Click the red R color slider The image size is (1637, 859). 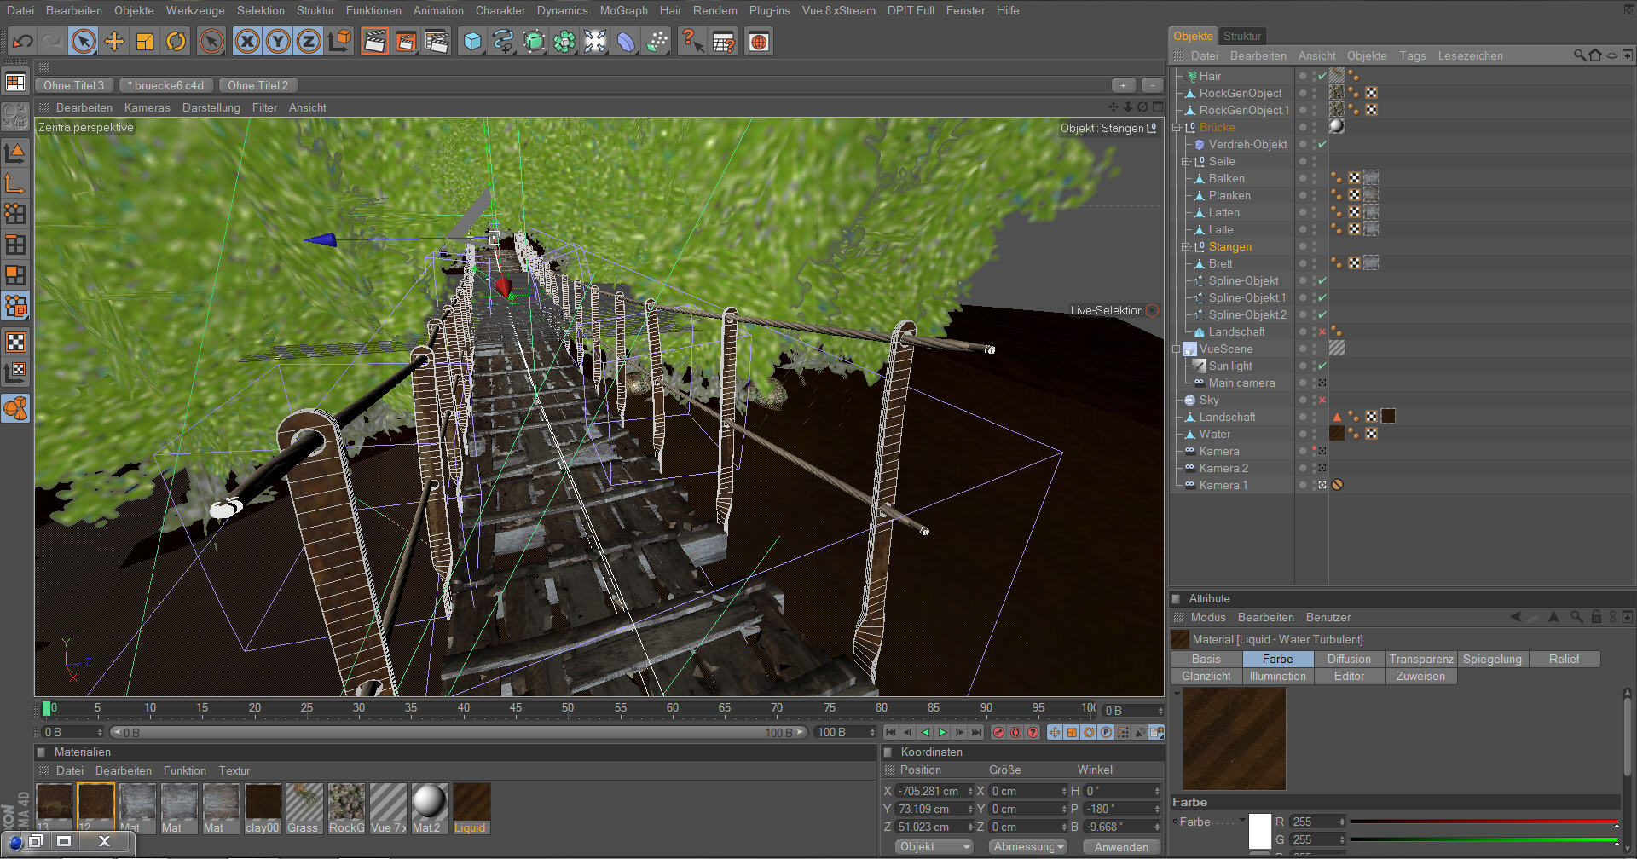1484,822
